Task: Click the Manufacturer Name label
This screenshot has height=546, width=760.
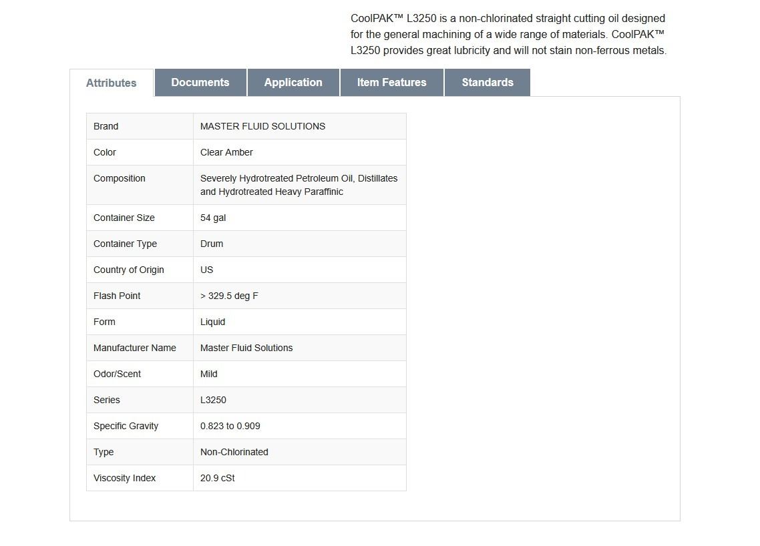Action: (135, 348)
